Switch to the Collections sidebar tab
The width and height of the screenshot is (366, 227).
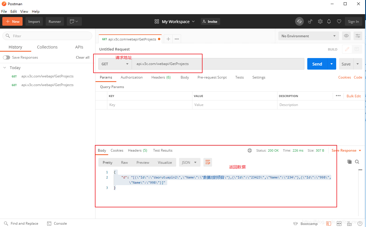point(47,47)
